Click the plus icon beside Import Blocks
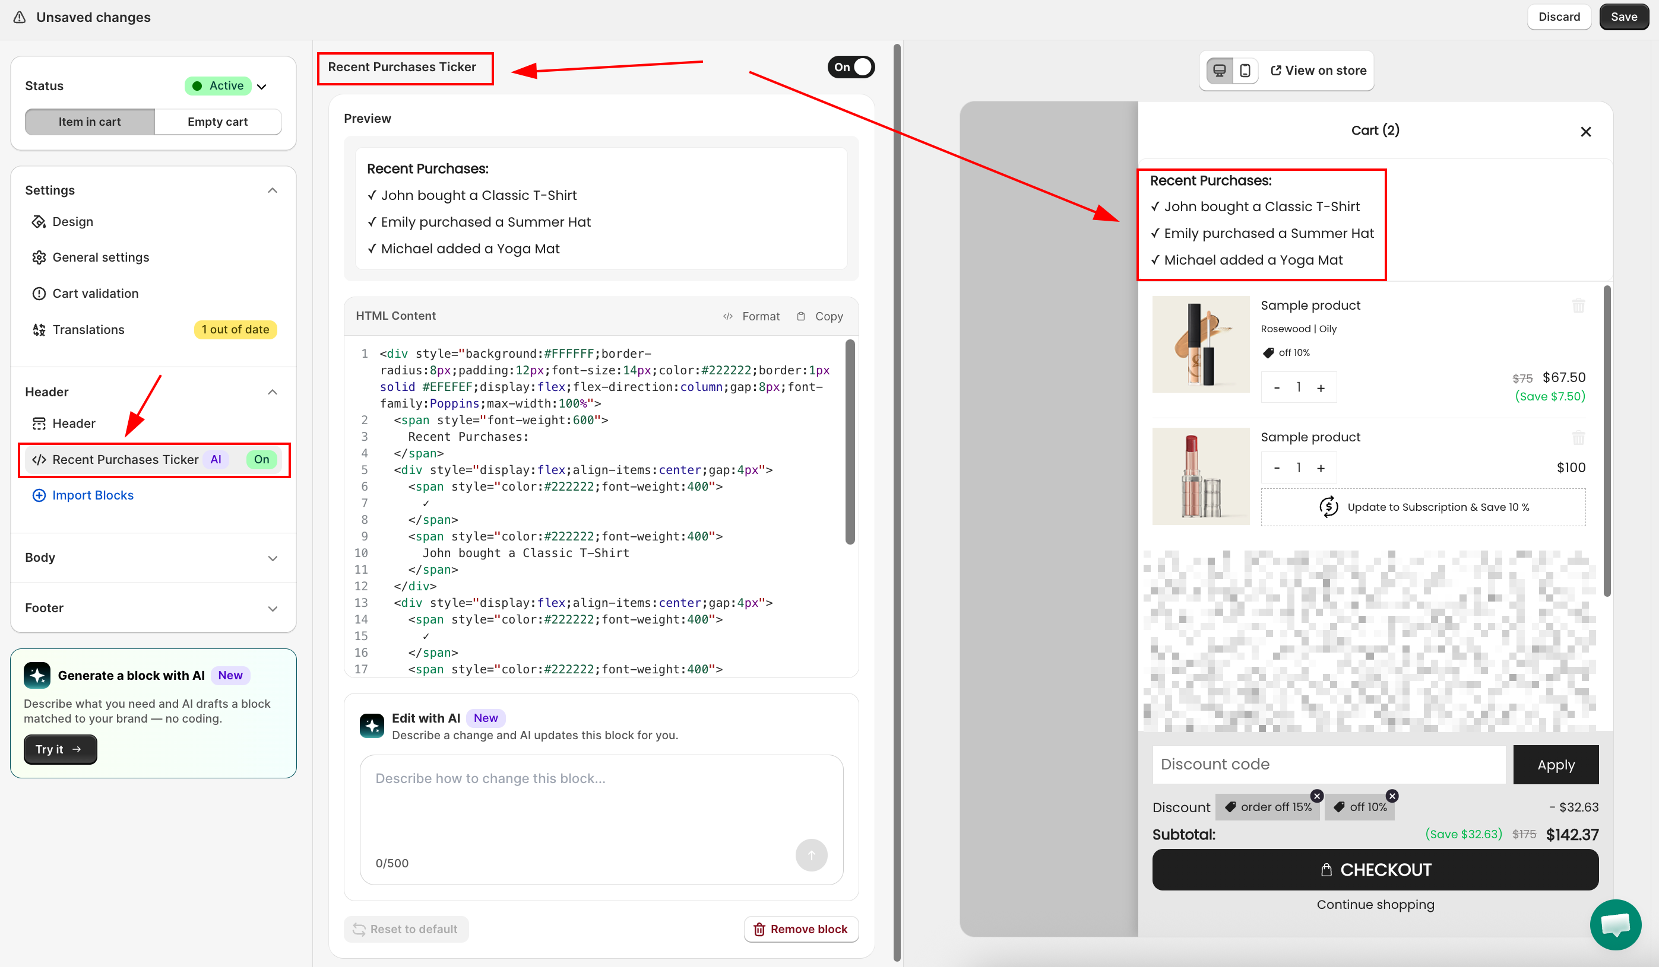1659x967 pixels. click(x=39, y=495)
